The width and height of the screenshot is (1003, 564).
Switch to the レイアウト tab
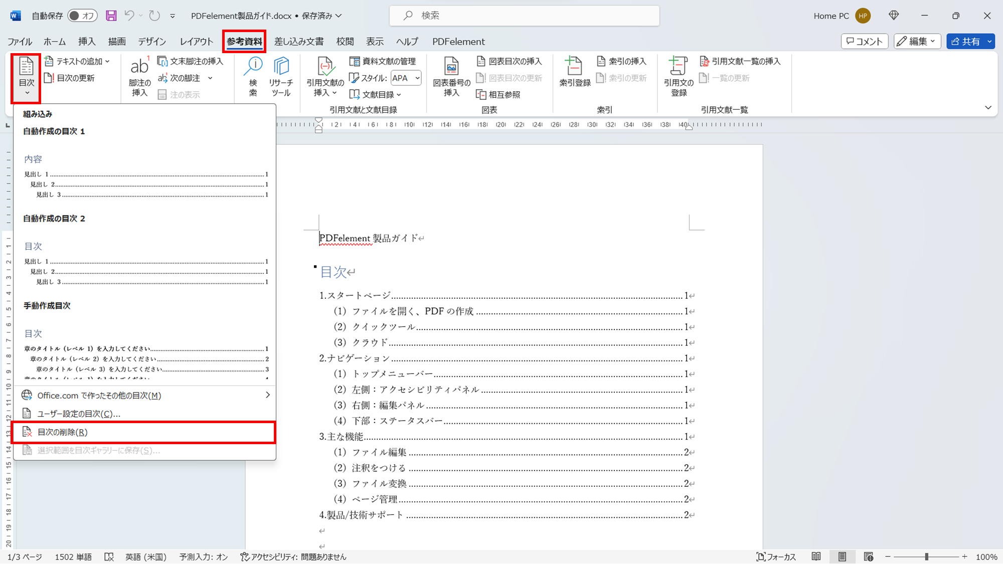197,41
